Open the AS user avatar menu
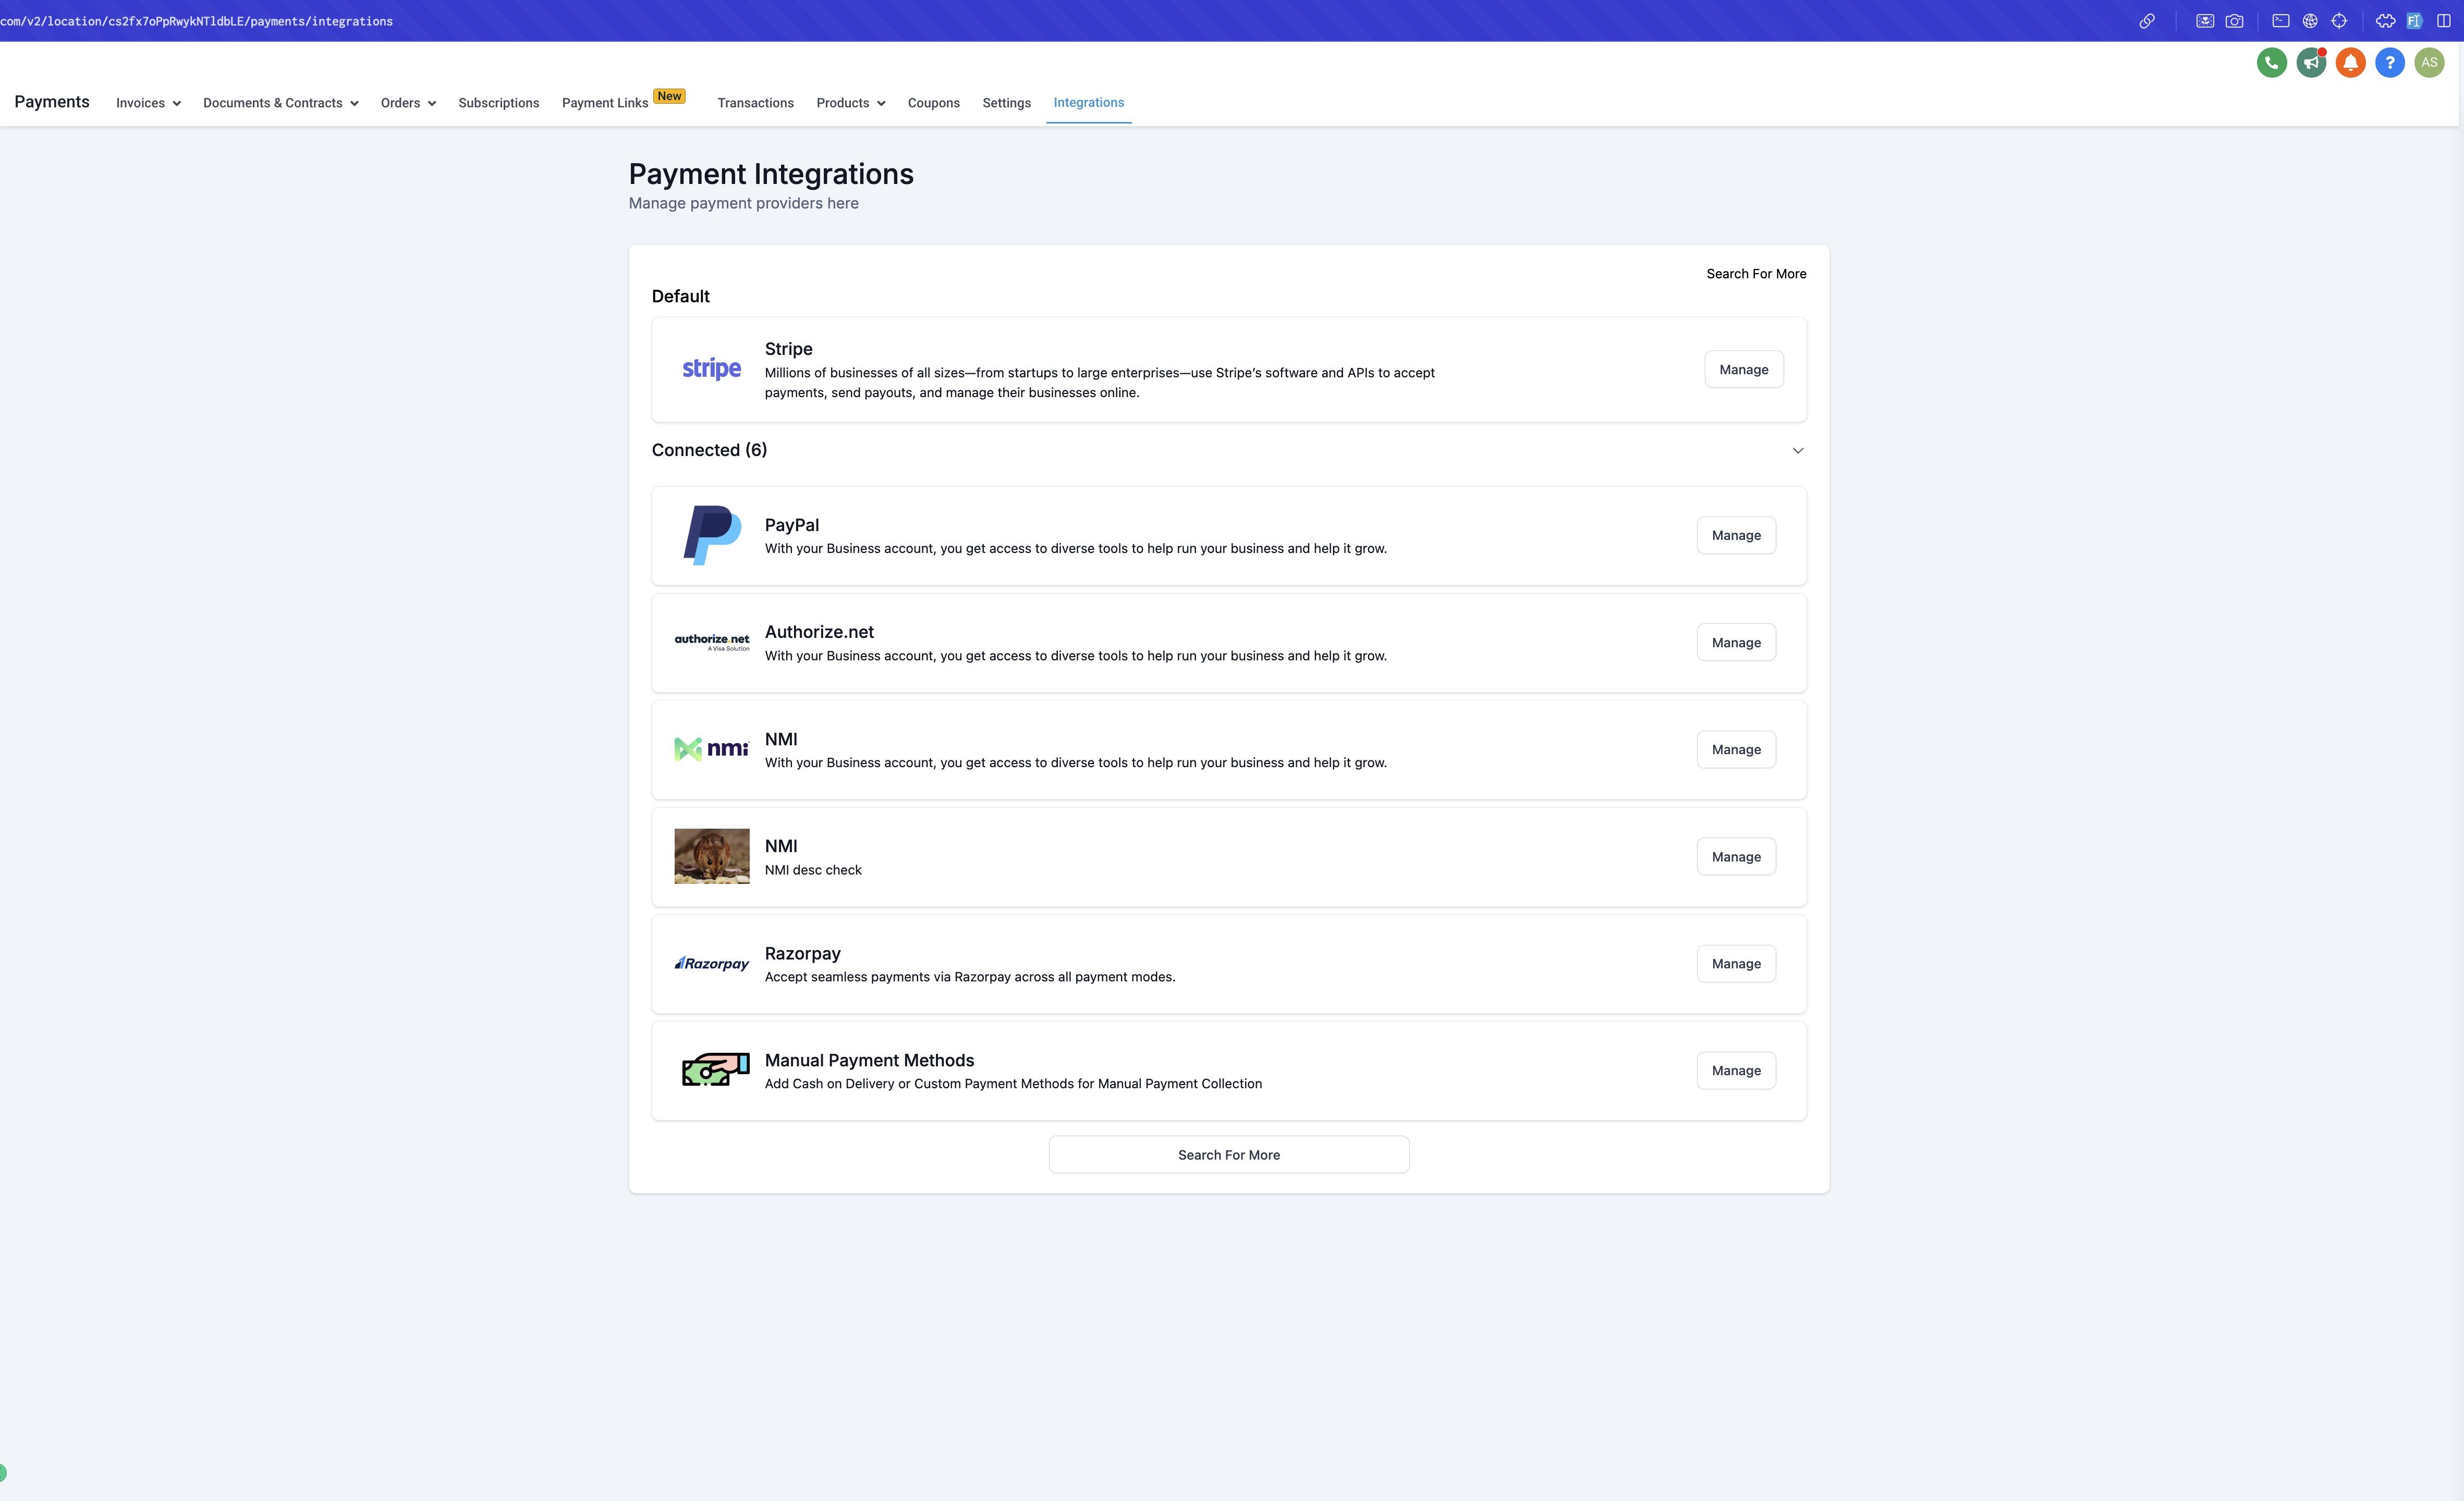Viewport: 2464px width, 1501px height. tap(2429, 63)
